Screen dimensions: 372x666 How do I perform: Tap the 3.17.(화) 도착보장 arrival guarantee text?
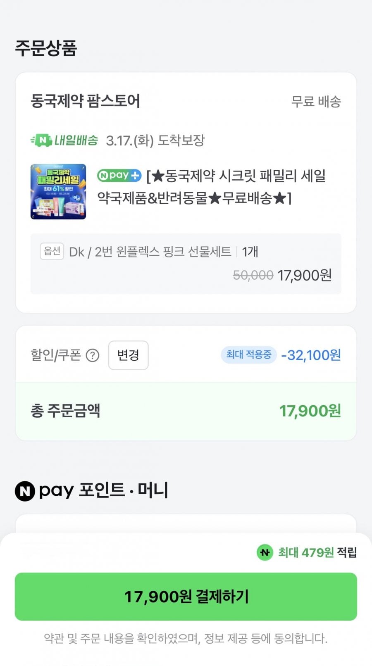[155, 140]
